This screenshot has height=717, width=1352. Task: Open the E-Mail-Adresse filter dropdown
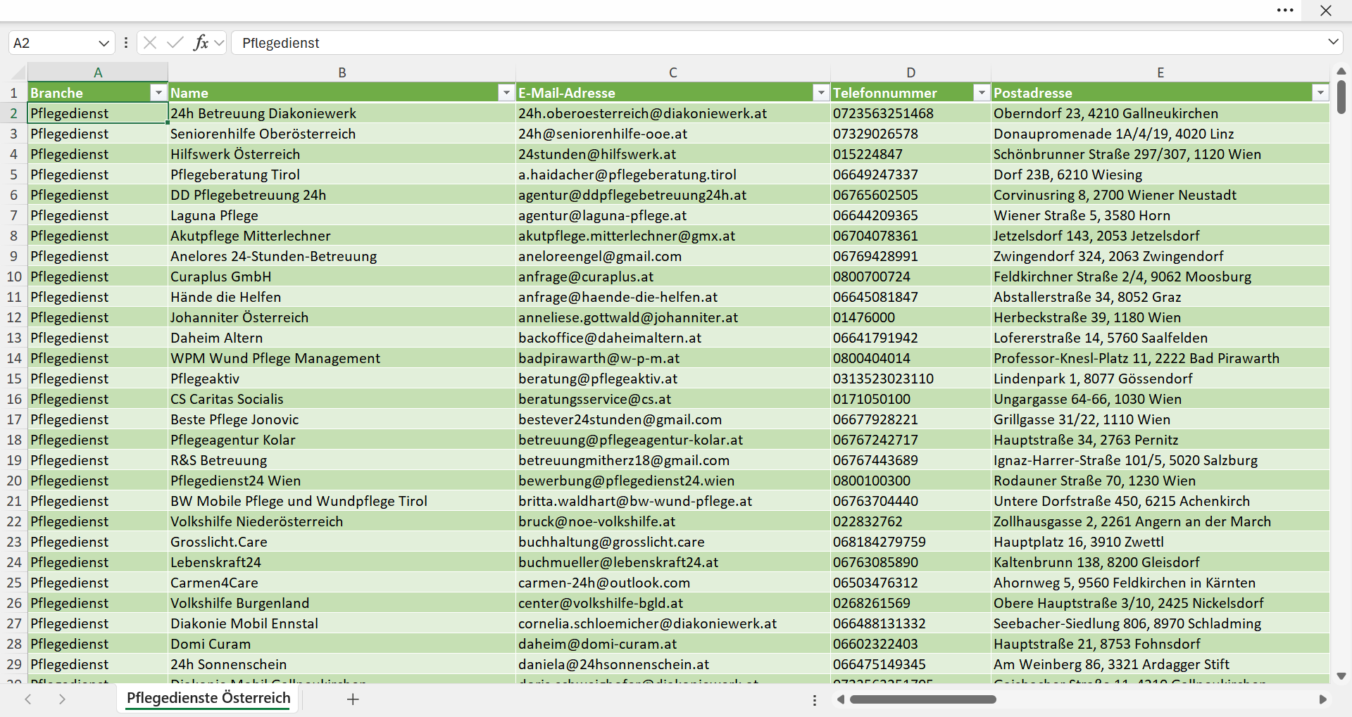pos(821,93)
